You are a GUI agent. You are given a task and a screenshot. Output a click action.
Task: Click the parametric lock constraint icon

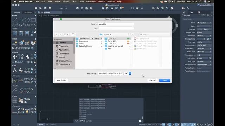27,111
